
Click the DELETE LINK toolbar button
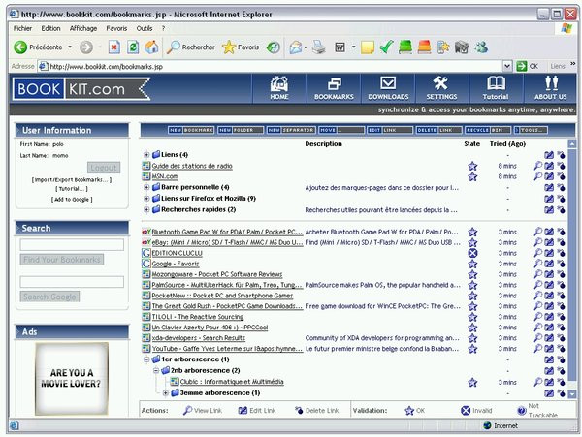point(438,130)
